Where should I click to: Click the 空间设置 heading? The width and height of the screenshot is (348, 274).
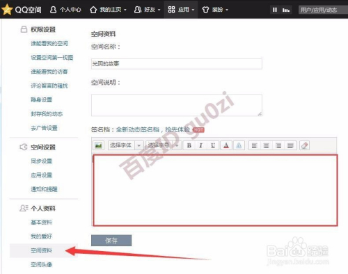[x=43, y=147]
